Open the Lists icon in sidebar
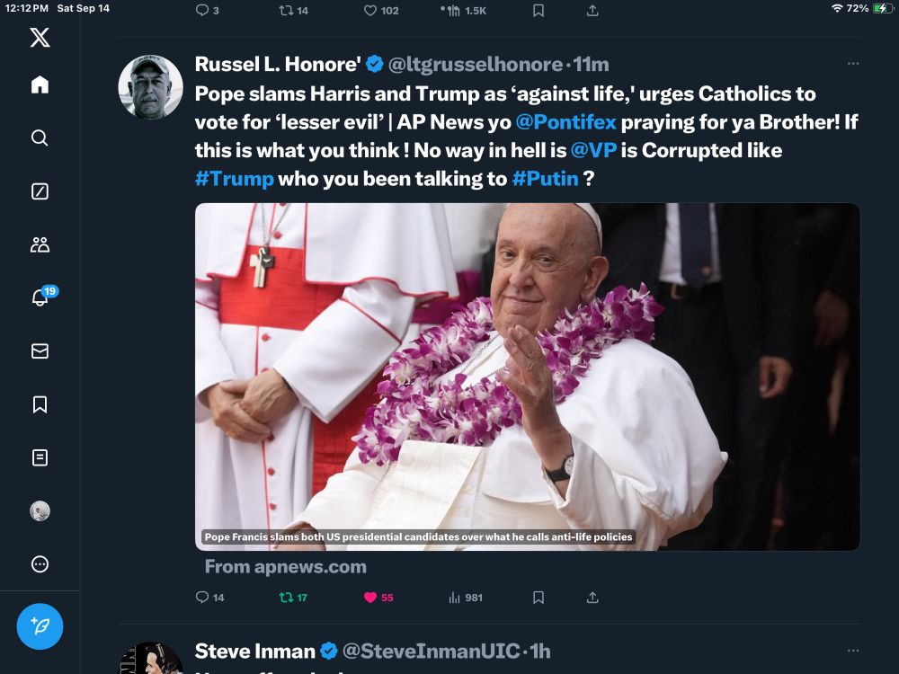Screen dimensions: 899x674 40,457
